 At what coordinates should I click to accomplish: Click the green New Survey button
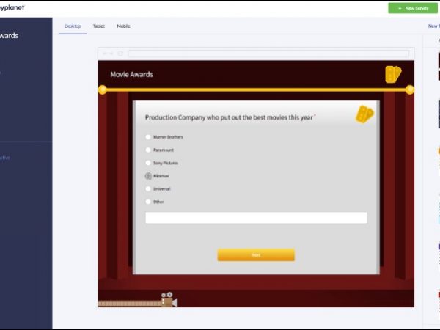tap(413, 8)
